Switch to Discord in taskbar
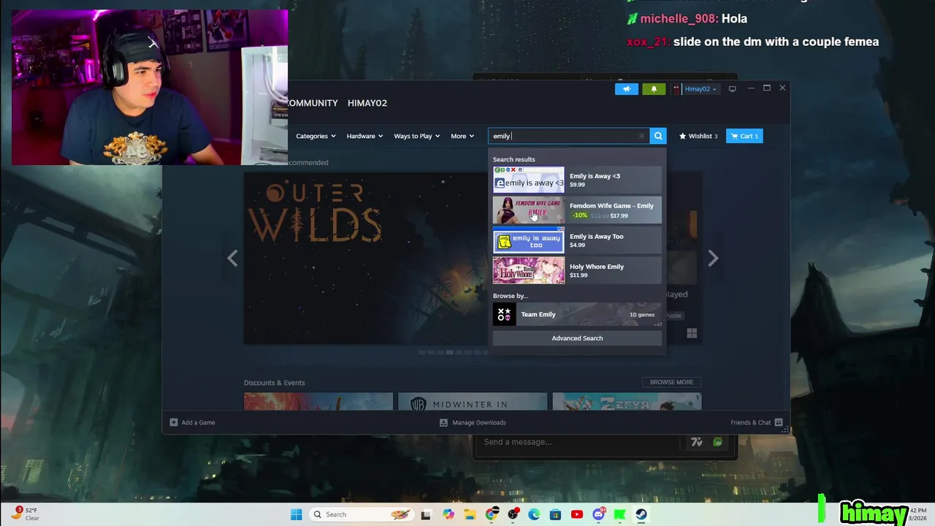The width and height of the screenshot is (935, 526). coord(598,514)
